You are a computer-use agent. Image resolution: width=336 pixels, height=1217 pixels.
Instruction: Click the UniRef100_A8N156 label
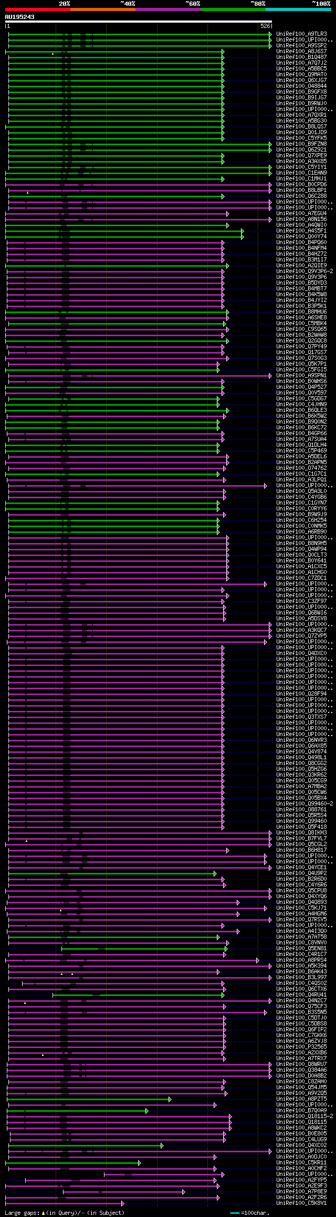pyautogui.click(x=301, y=219)
